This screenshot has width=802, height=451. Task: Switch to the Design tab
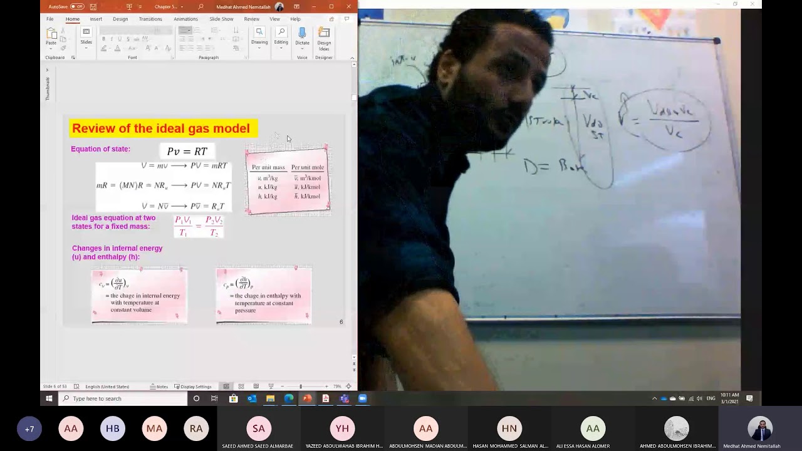(120, 19)
